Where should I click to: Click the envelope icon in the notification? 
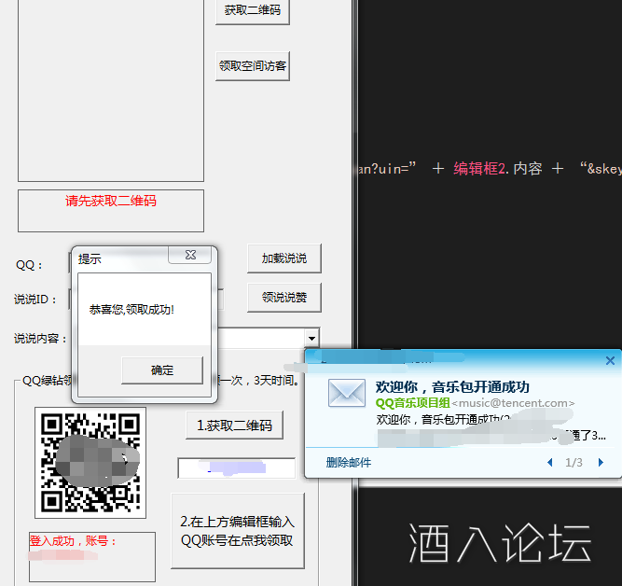coord(345,394)
